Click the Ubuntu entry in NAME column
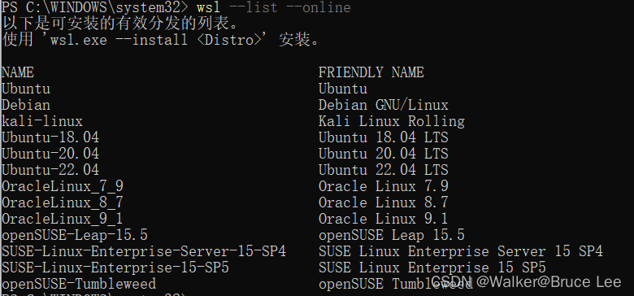 [x=26, y=89]
